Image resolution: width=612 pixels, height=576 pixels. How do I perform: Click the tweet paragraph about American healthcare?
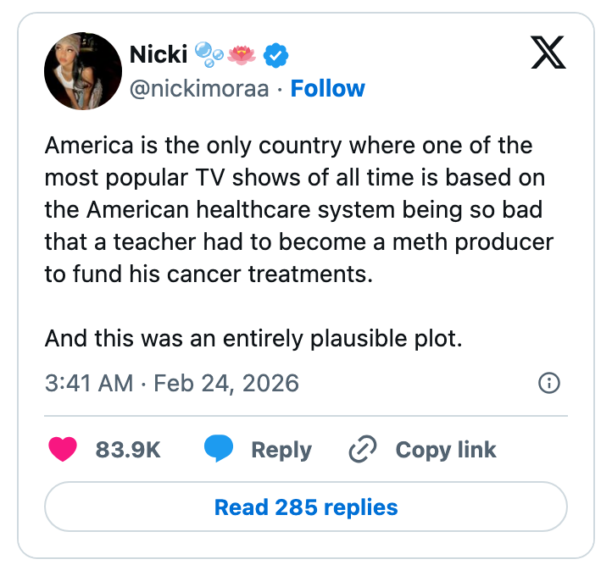pyautogui.click(x=298, y=211)
